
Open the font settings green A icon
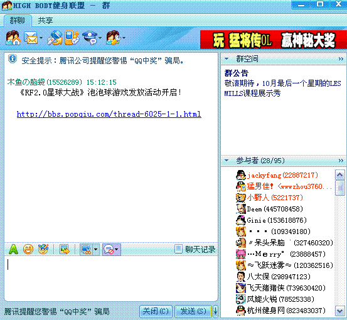click(14, 249)
